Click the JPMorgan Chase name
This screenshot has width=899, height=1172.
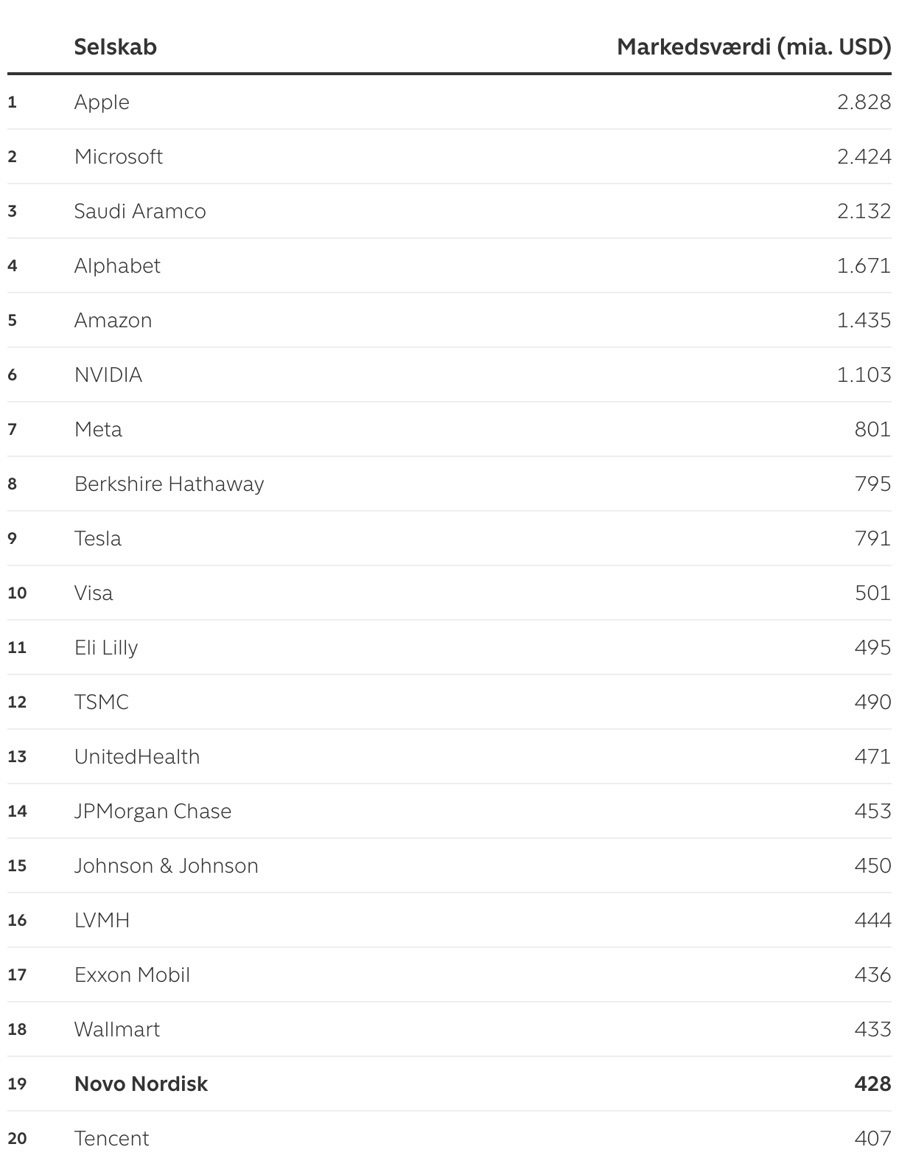(153, 811)
